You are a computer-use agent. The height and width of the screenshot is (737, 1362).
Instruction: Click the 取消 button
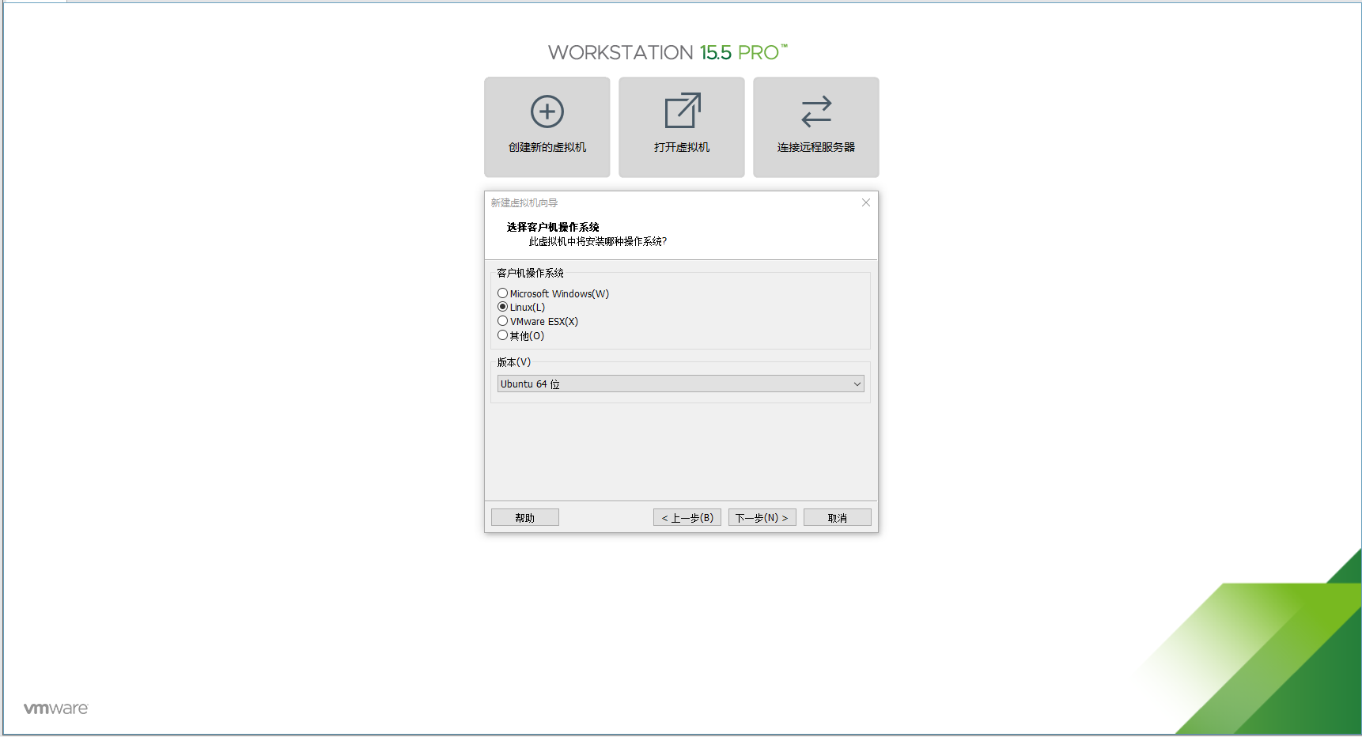838,517
